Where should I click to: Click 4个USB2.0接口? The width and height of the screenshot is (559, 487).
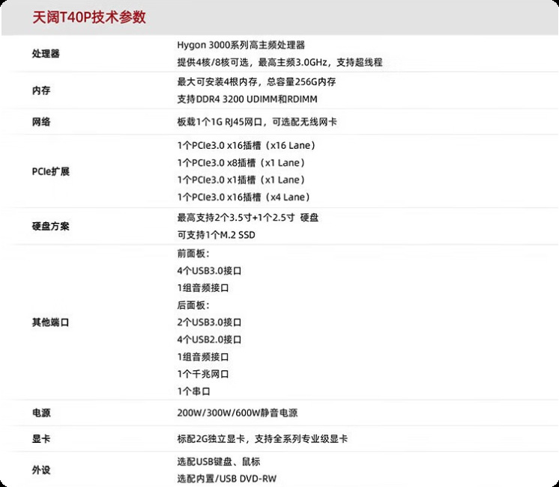(209, 340)
